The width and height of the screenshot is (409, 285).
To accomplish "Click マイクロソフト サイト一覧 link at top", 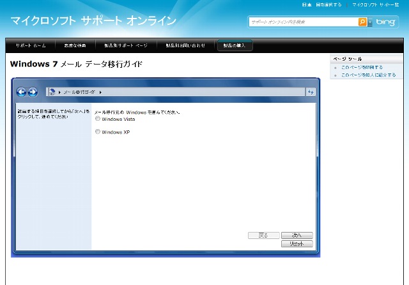I will pos(376,4).
